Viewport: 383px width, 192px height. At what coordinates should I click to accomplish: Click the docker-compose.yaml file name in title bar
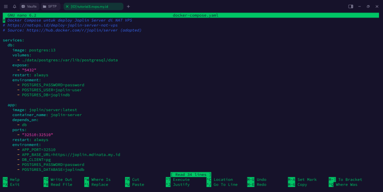tap(196, 16)
